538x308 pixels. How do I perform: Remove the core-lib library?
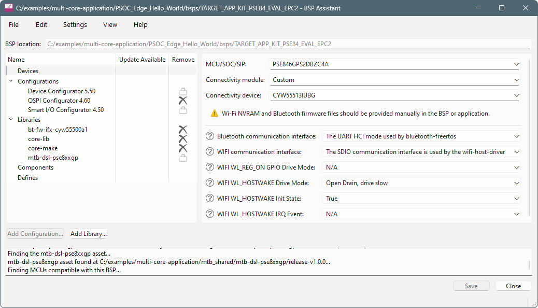[x=182, y=139]
